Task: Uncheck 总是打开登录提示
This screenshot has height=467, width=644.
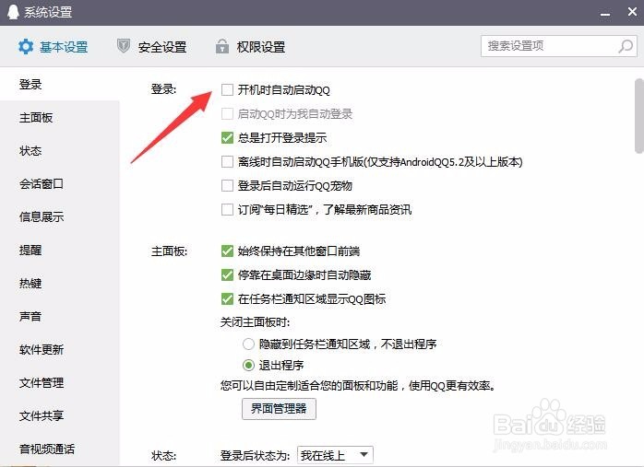Action: pyautogui.click(x=227, y=138)
